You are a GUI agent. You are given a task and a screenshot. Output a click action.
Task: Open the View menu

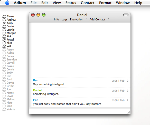(57, 3)
